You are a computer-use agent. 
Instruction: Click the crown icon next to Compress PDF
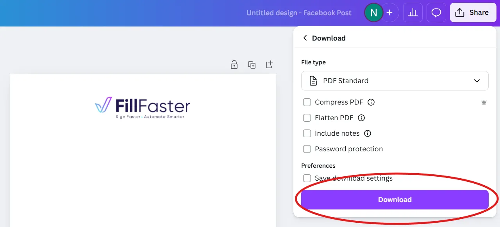coord(484,102)
